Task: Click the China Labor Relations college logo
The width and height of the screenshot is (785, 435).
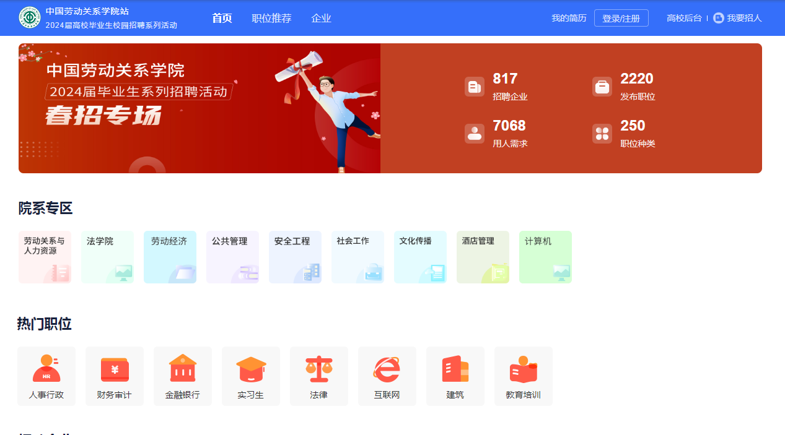Action: 30,18
